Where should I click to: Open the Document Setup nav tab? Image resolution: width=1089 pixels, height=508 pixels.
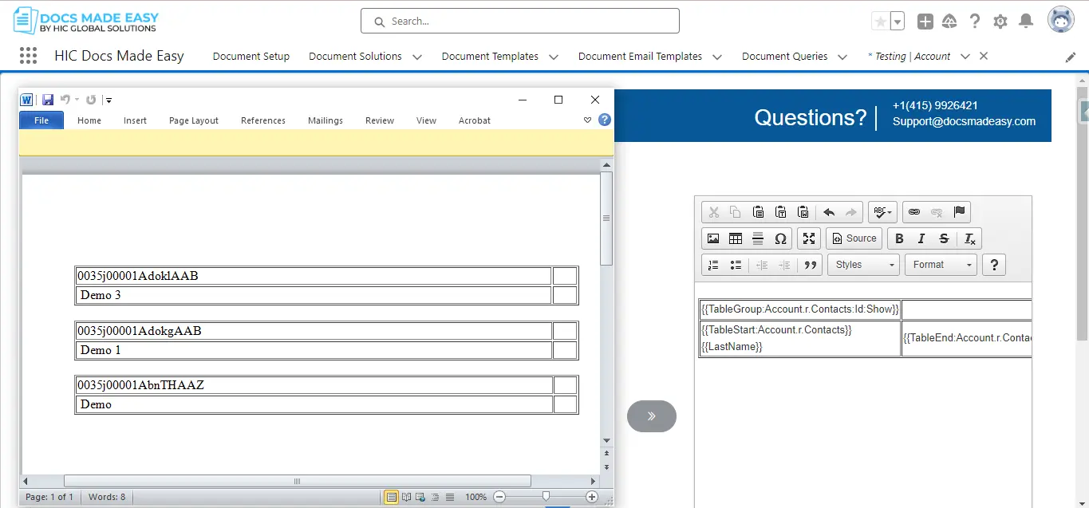(251, 57)
